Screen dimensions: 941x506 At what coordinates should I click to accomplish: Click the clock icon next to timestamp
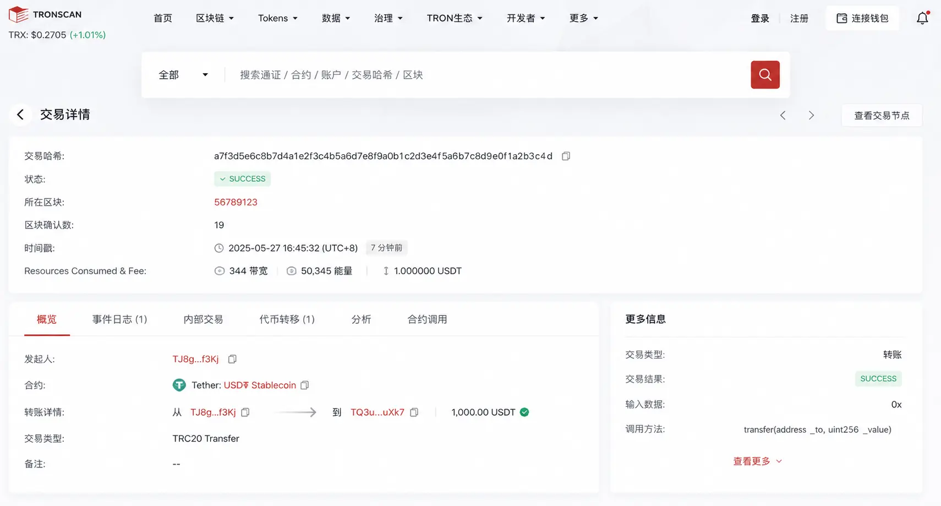pos(219,248)
